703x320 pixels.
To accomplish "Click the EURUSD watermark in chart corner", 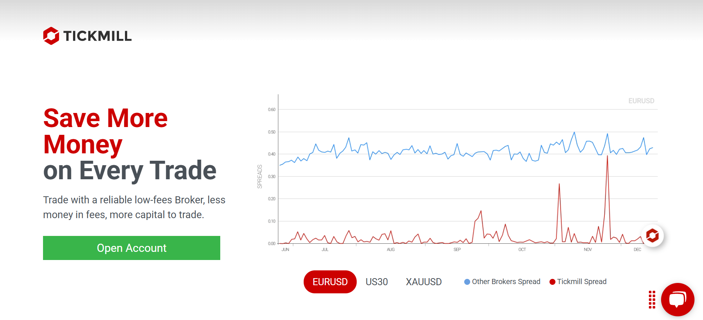I will [x=641, y=101].
